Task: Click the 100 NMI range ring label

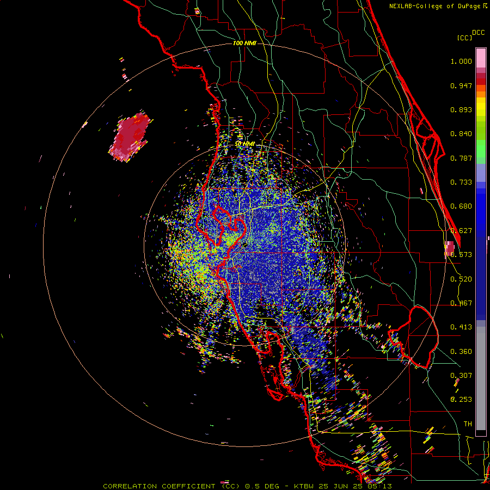Action: pyautogui.click(x=244, y=43)
